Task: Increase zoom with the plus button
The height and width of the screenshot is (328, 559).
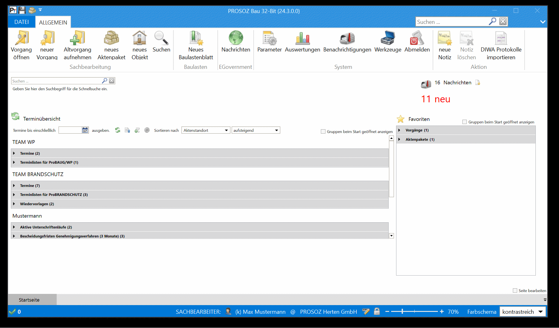Action: tap(442, 311)
